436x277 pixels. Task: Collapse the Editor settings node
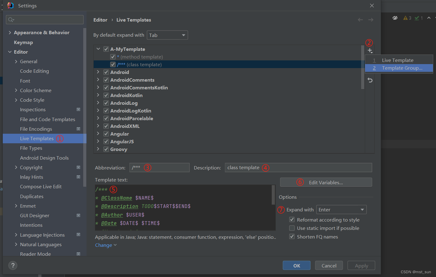click(x=10, y=52)
